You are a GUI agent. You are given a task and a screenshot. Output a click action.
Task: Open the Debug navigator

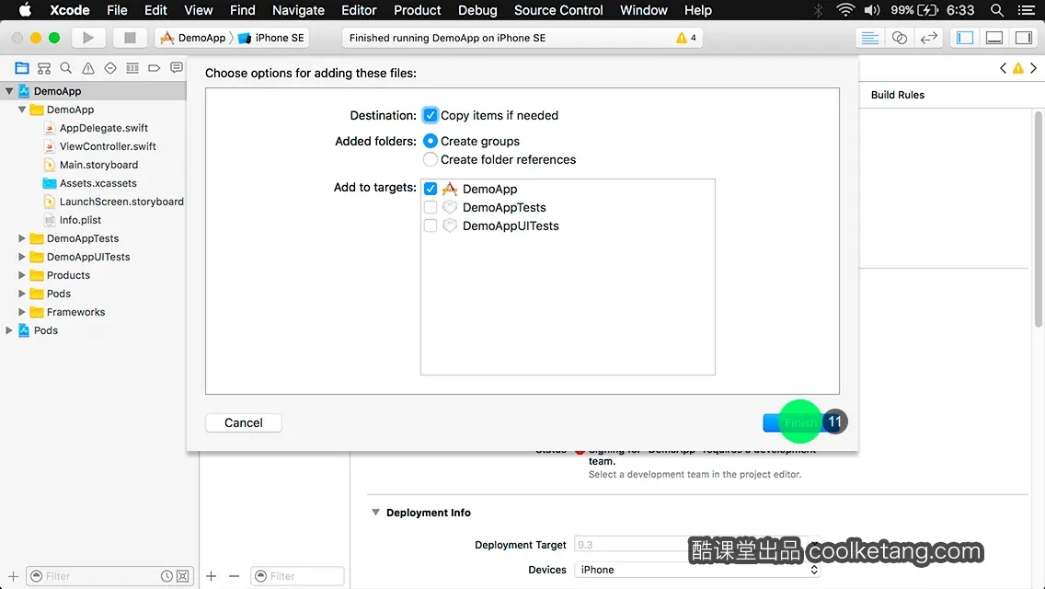click(x=132, y=68)
